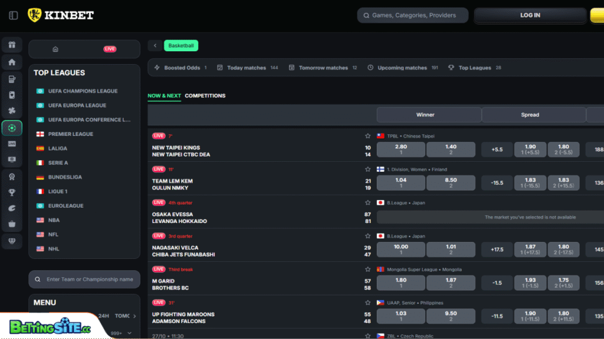Favorite the Osaka Evessa match star

tap(368, 203)
